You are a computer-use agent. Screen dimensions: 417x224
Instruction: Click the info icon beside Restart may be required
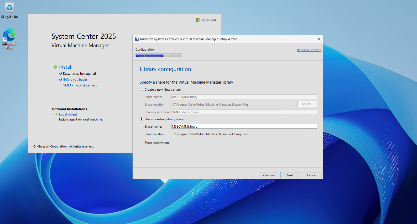61,74
